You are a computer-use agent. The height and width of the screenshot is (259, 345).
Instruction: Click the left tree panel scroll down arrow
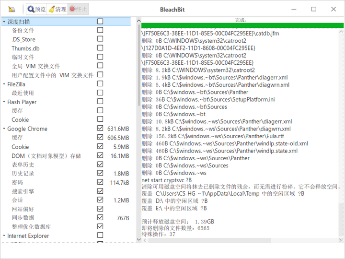click(139, 239)
